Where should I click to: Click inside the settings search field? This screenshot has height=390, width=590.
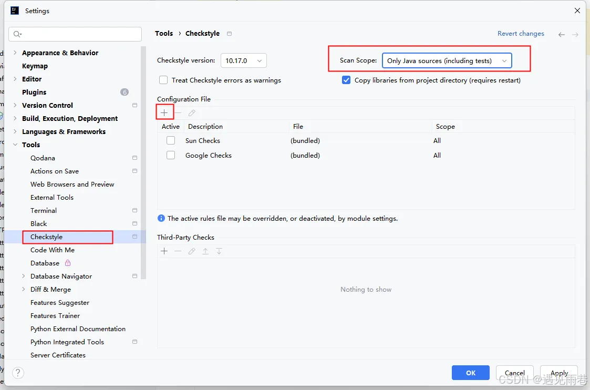(75, 34)
